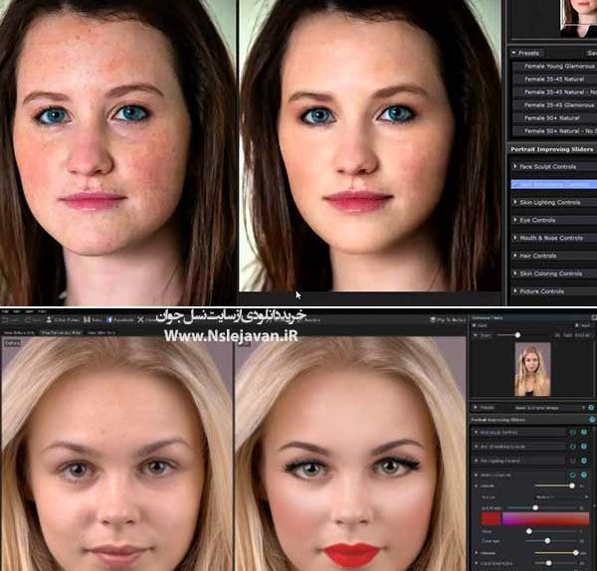597x571 pixels.
Task: Switch to View After Only tab
Action: pyautogui.click(x=101, y=332)
